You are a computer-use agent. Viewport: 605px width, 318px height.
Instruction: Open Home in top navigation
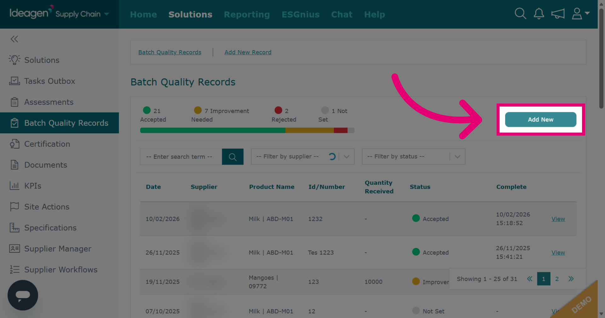(143, 15)
